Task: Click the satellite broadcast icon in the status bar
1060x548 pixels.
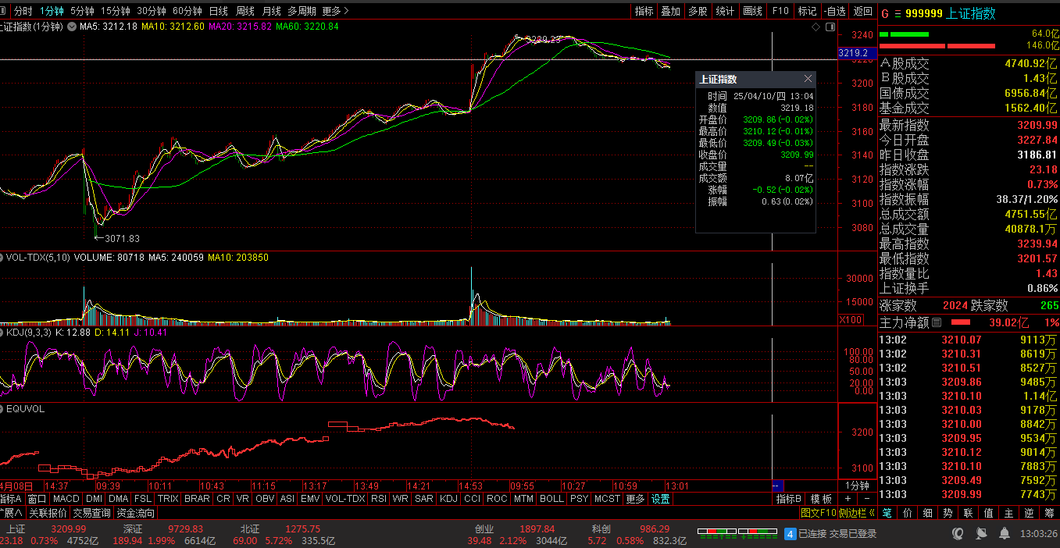Action: tap(980, 534)
